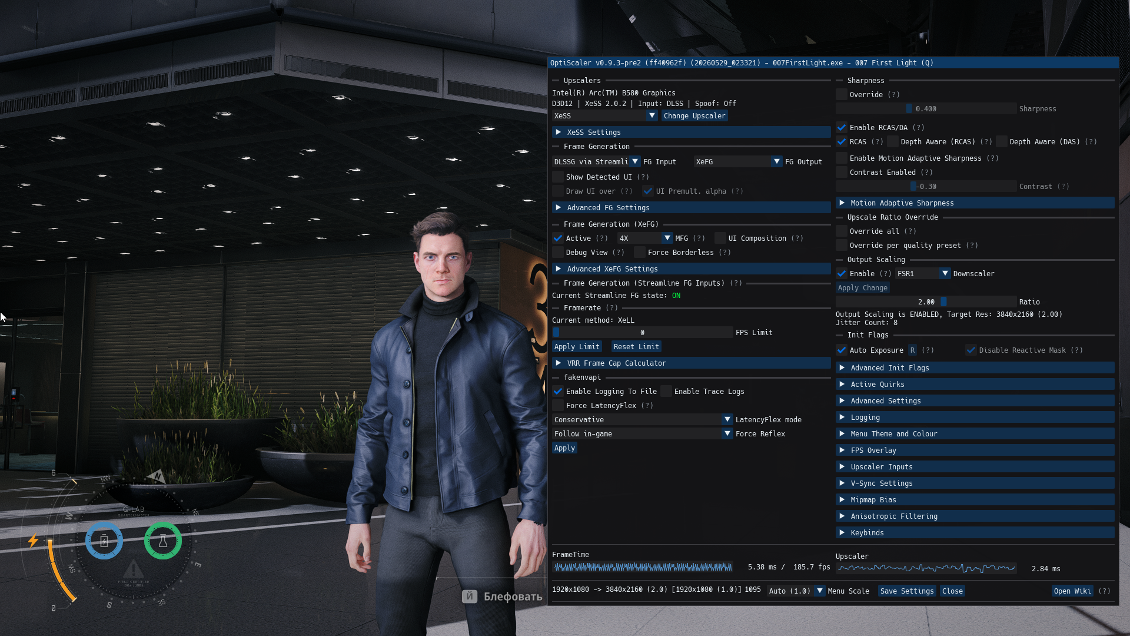This screenshot has height=636, width=1130.
Task: Toggle the Contrast Enabled checkbox
Action: (x=842, y=173)
